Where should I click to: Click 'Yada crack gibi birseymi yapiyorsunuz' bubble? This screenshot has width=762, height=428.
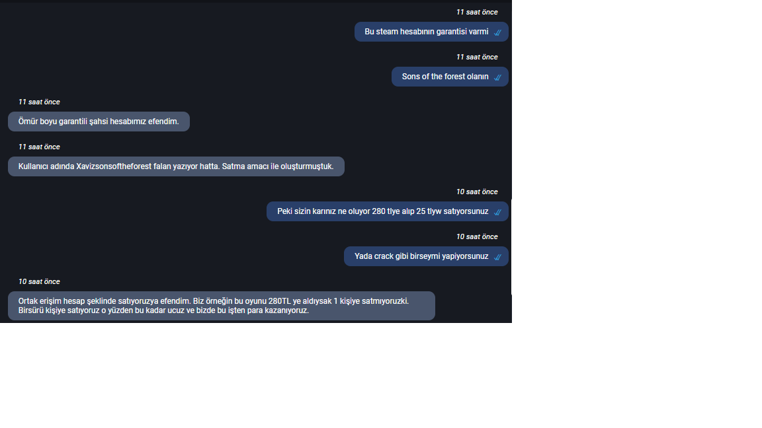click(426, 256)
